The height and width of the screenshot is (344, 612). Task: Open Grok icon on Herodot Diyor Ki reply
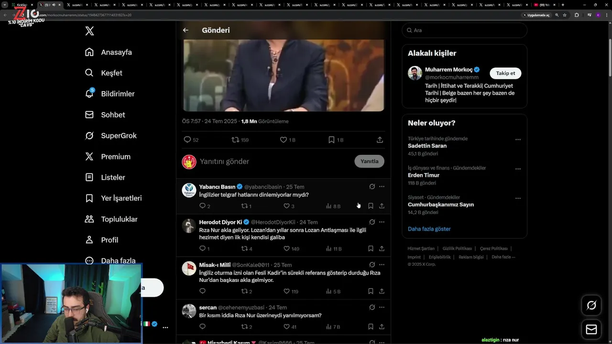click(x=372, y=222)
